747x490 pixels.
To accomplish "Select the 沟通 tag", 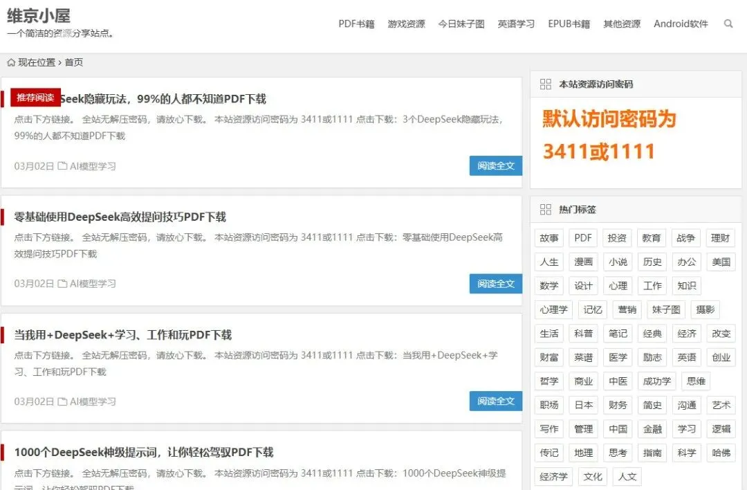I will pos(686,405).
